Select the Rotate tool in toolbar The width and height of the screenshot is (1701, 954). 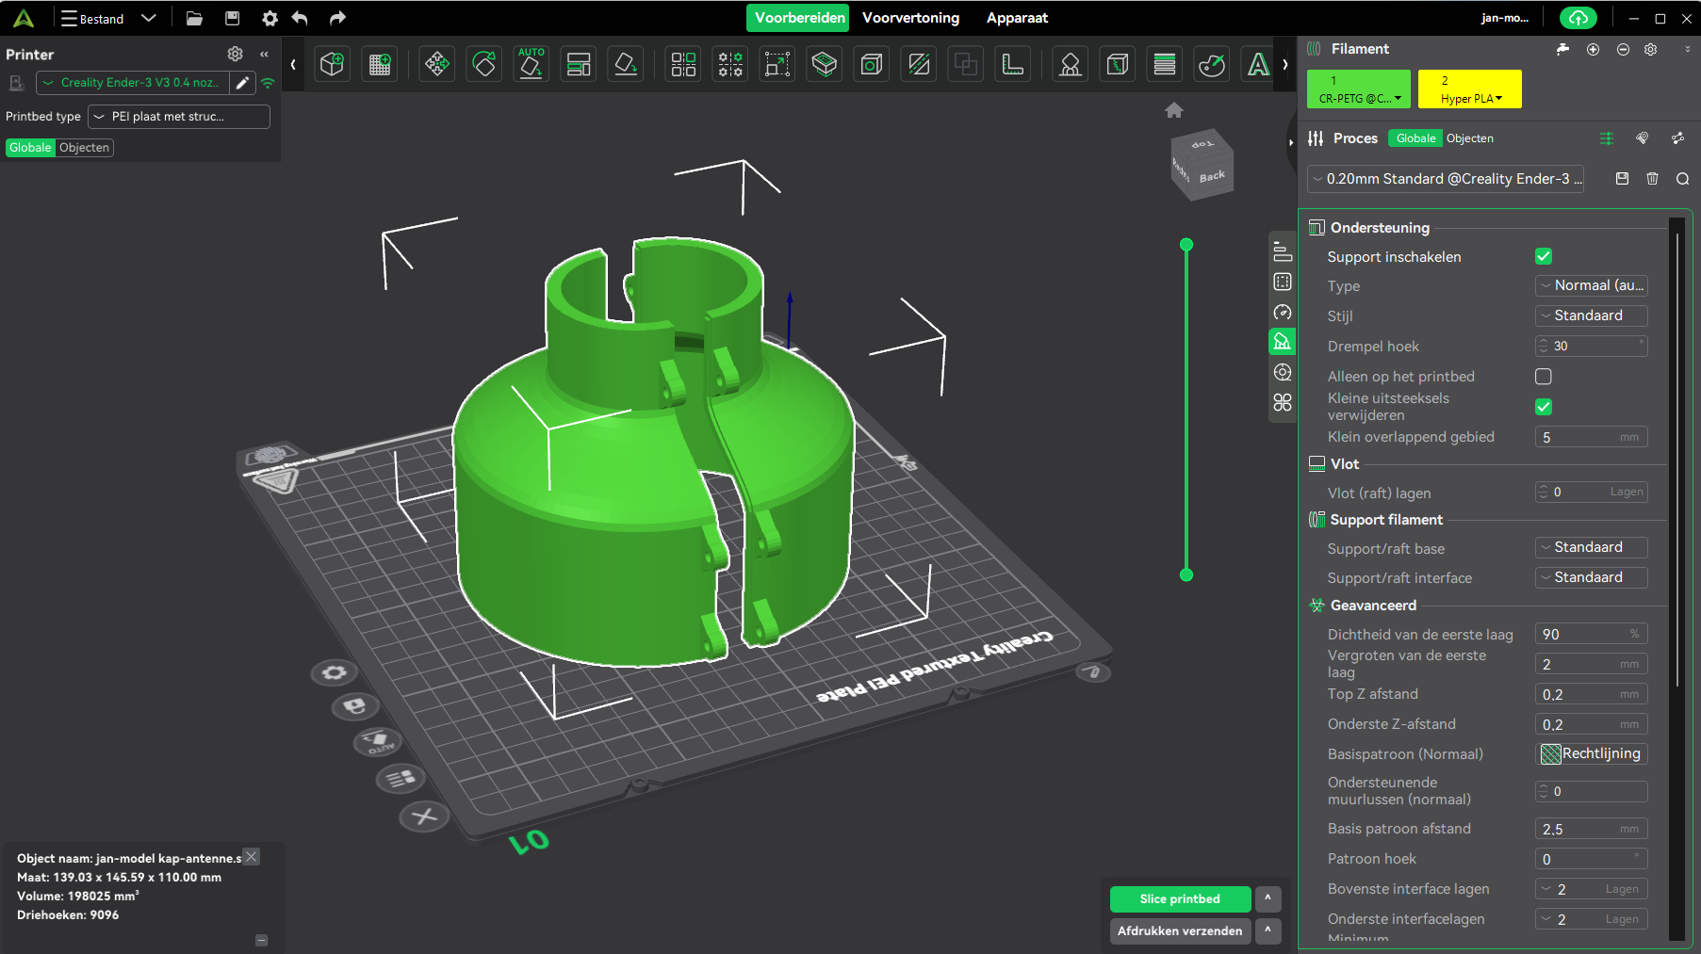tap(483, 64)
